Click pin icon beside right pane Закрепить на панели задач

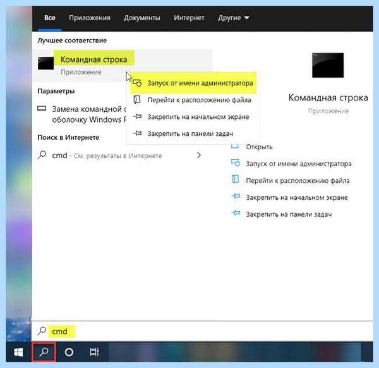(236, 213)
